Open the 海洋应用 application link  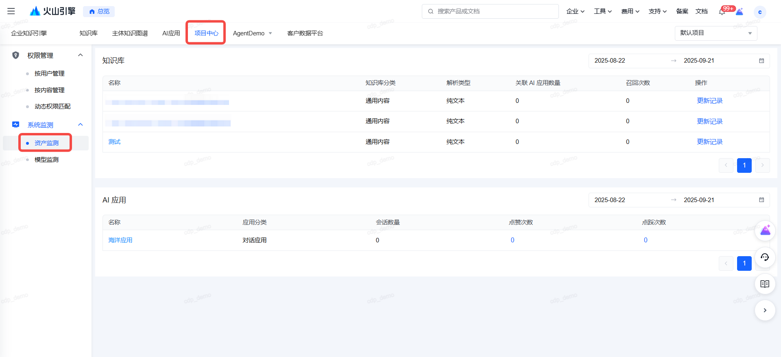pos(120,240)
